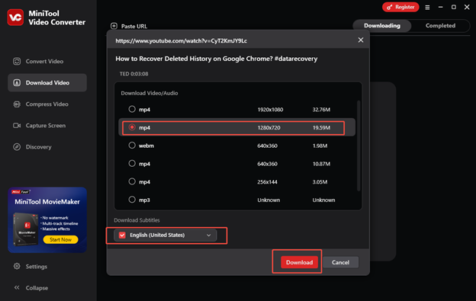Click the YouTube URL text in dialog
Screen dimensions: 476x301
tap(182, 41)
